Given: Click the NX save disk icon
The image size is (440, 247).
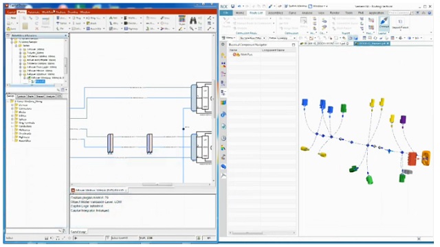Looking at the screenshot, I should click(x=232, y=6).
